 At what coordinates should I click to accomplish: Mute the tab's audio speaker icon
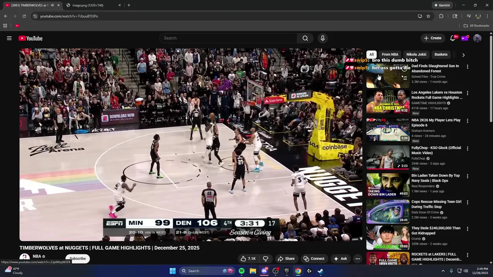52,5
